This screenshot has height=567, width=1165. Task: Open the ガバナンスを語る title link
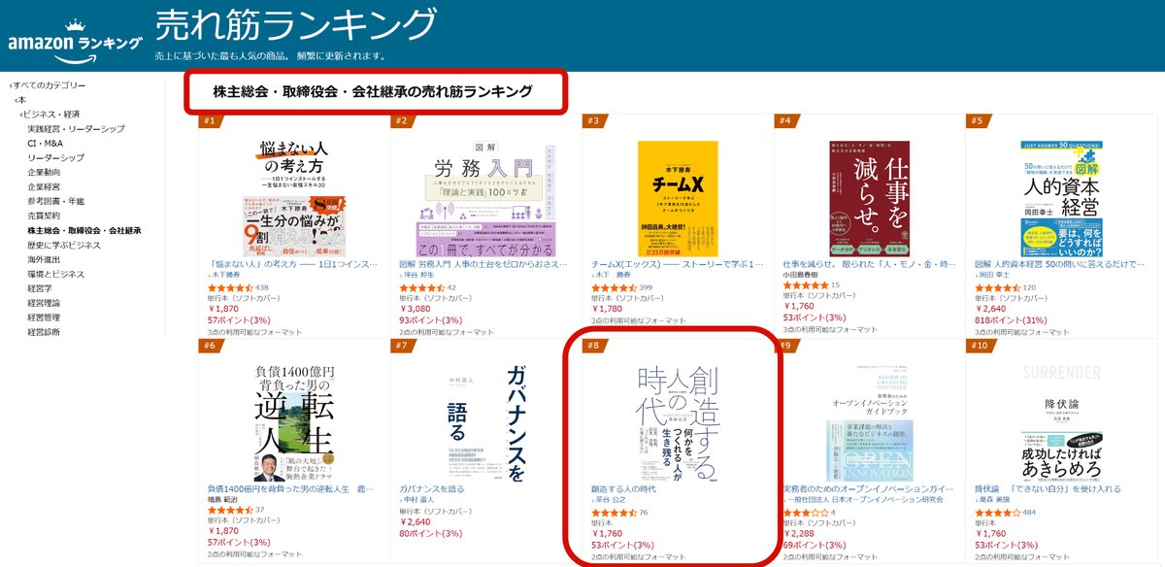(432, 488)
